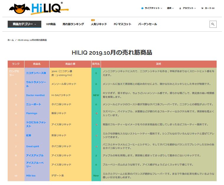Open the ライブチャット dropdown
Screen dimensions: 224x185
coord(153,8)
